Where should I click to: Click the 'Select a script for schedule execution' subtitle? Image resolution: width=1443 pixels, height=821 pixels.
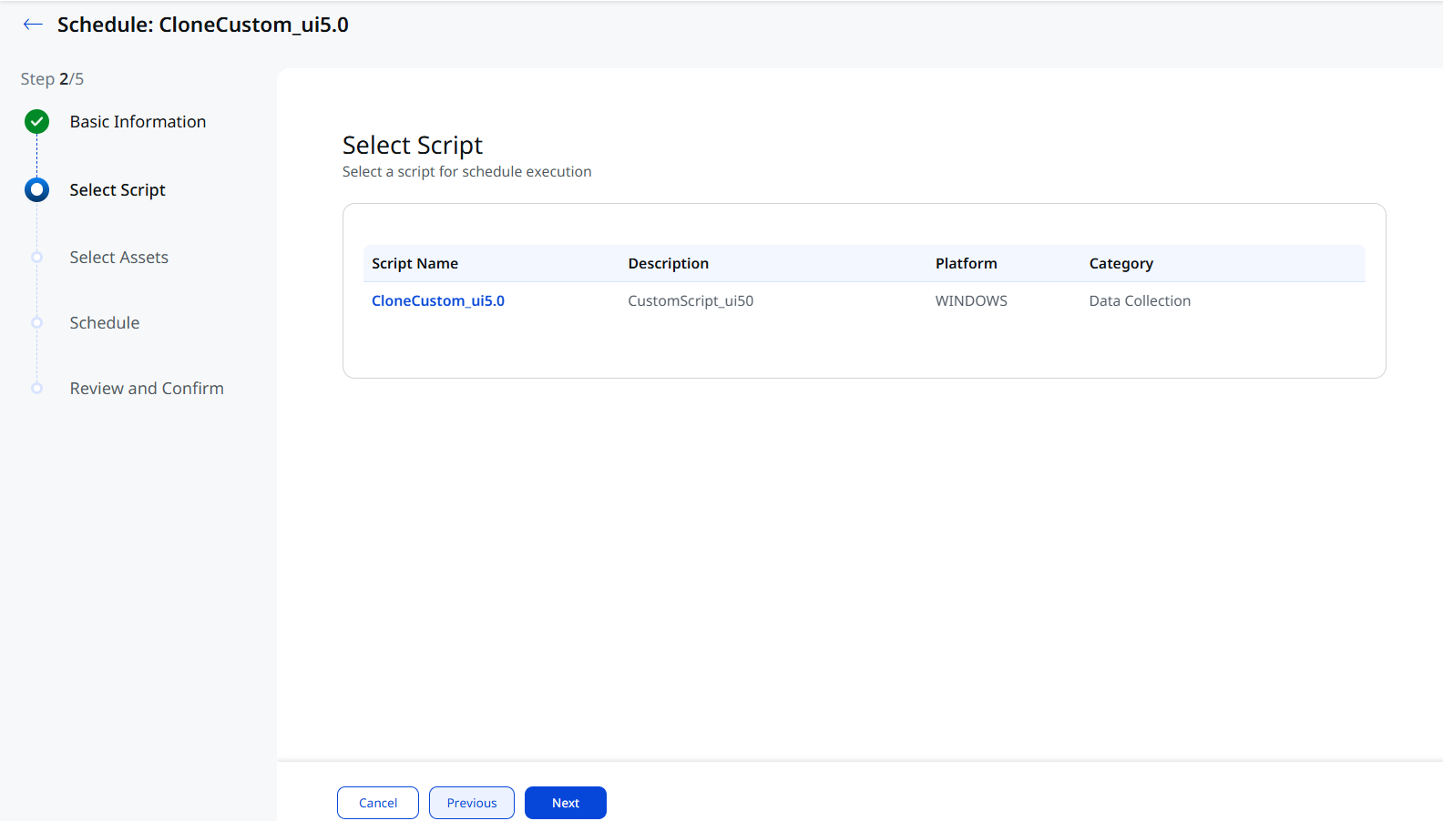(x=467, y=172)
